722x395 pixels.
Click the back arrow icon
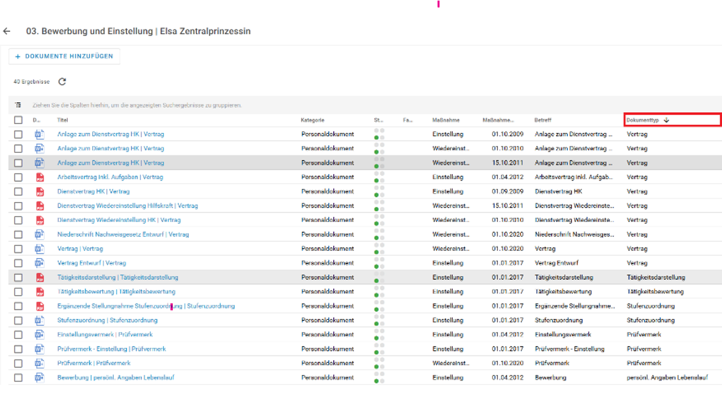pos(7,31)
